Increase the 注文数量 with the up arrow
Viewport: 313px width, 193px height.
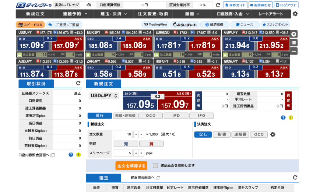pos(136,134)
